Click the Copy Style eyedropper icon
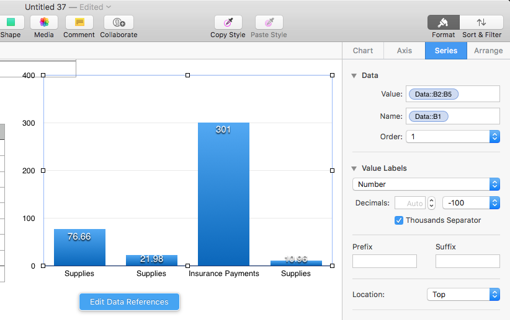This screenshot has width=510, height=320. 228,22
